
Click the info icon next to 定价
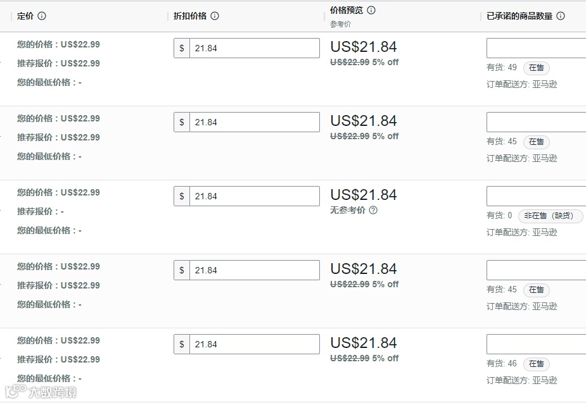coord(42,16)
